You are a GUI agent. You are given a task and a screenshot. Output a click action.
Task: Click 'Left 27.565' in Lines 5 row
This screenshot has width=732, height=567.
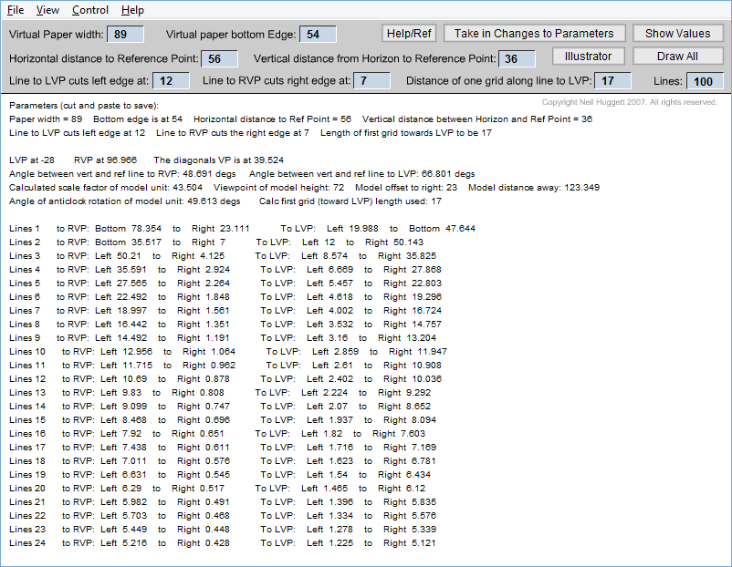(x=120, y=283)
